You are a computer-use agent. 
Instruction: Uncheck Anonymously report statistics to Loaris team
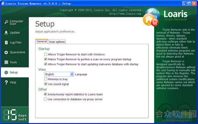(46, 94)
